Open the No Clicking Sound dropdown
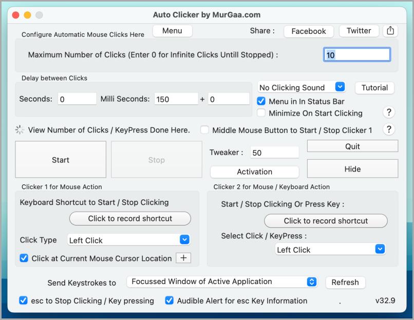This screenshot has height=320, width=414. coord(302,87)
